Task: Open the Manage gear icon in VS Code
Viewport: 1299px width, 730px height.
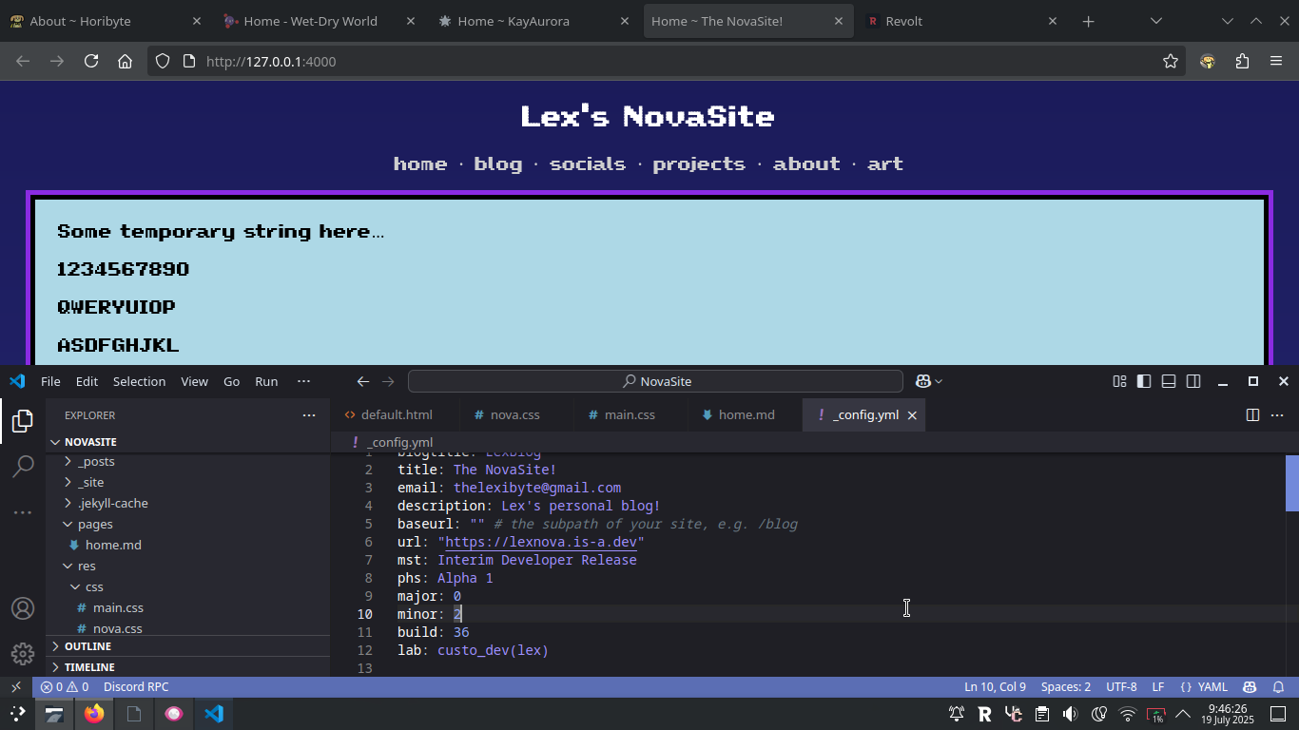Action: 23,652
